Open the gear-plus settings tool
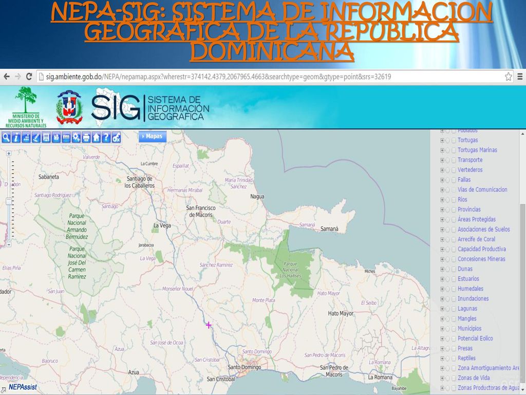This screenshot has height=395, width=526. tap(76, 137)
